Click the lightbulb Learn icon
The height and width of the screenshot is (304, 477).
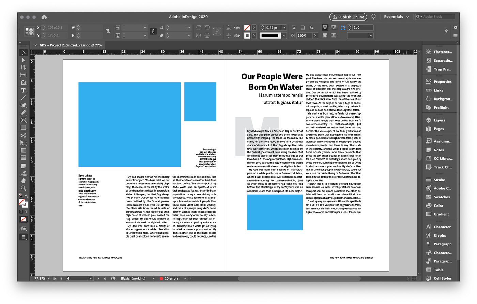tap(373, 17)
